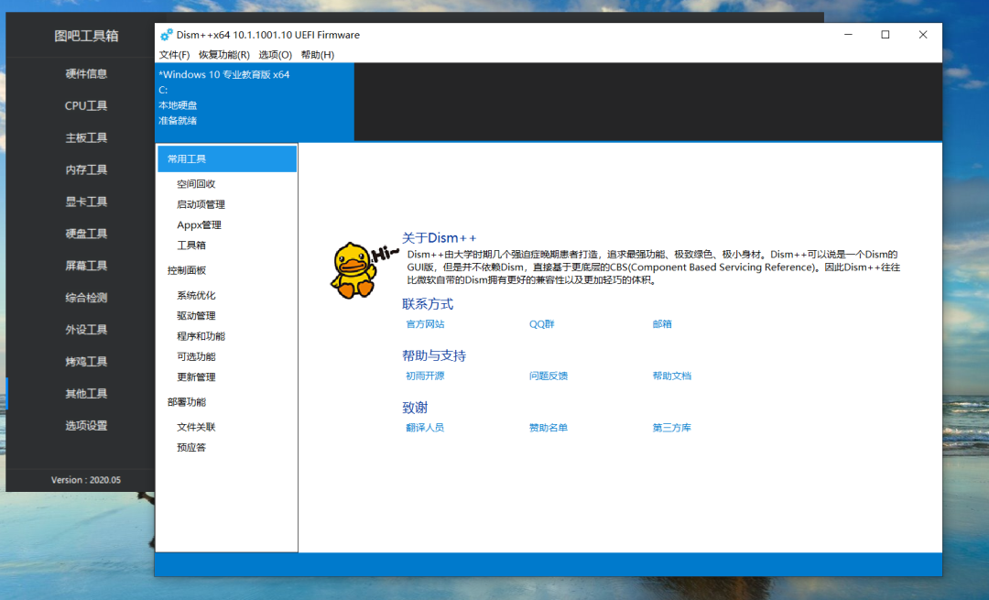Open 驱动管理 in the sidebar
This screenshot has height=600, width=989.
196,315
